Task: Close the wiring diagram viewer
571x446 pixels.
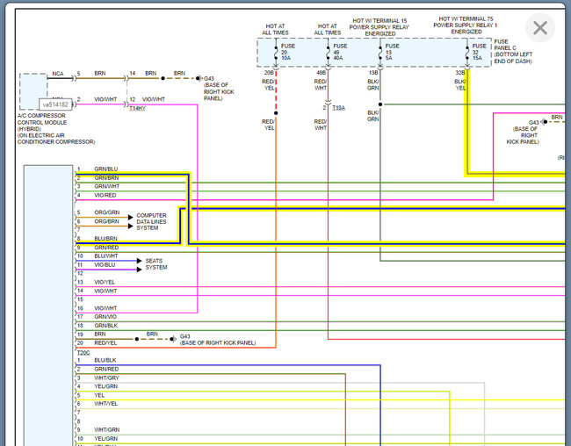Action: [539, 28]
